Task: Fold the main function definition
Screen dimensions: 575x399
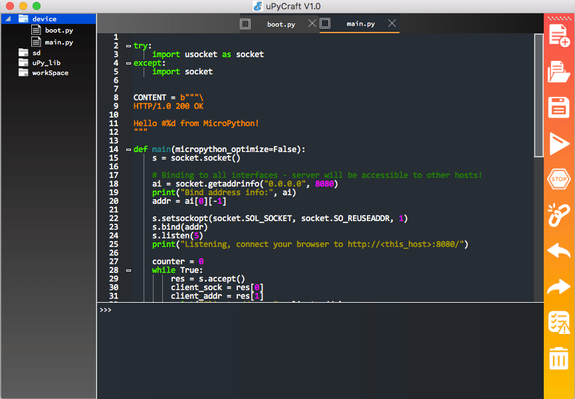Action: click(128, 149)
